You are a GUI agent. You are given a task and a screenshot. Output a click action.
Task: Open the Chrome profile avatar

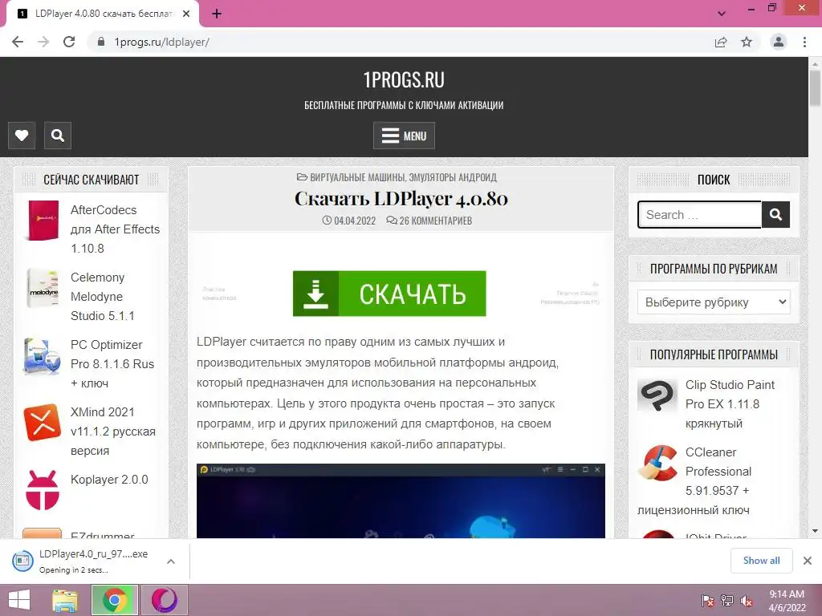coord(779,42)
